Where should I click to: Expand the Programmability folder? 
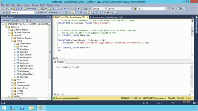coord(12,85)
